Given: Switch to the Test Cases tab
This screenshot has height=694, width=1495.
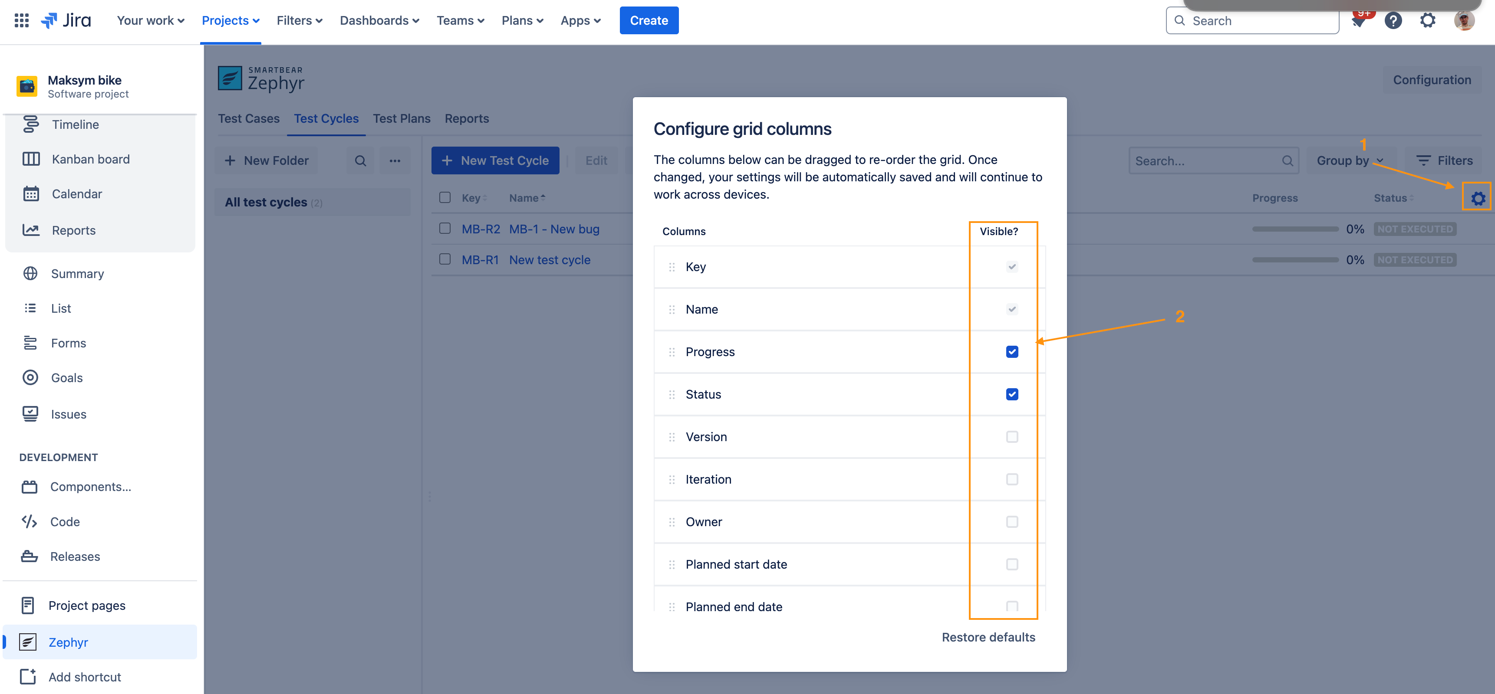Looking at the screenshot, I should coord(248,118).
